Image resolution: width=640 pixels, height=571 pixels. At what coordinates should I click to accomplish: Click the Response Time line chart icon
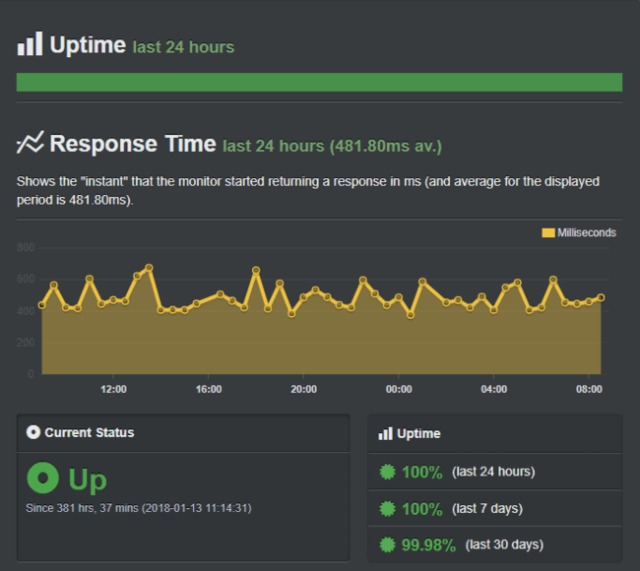point(30,144)
